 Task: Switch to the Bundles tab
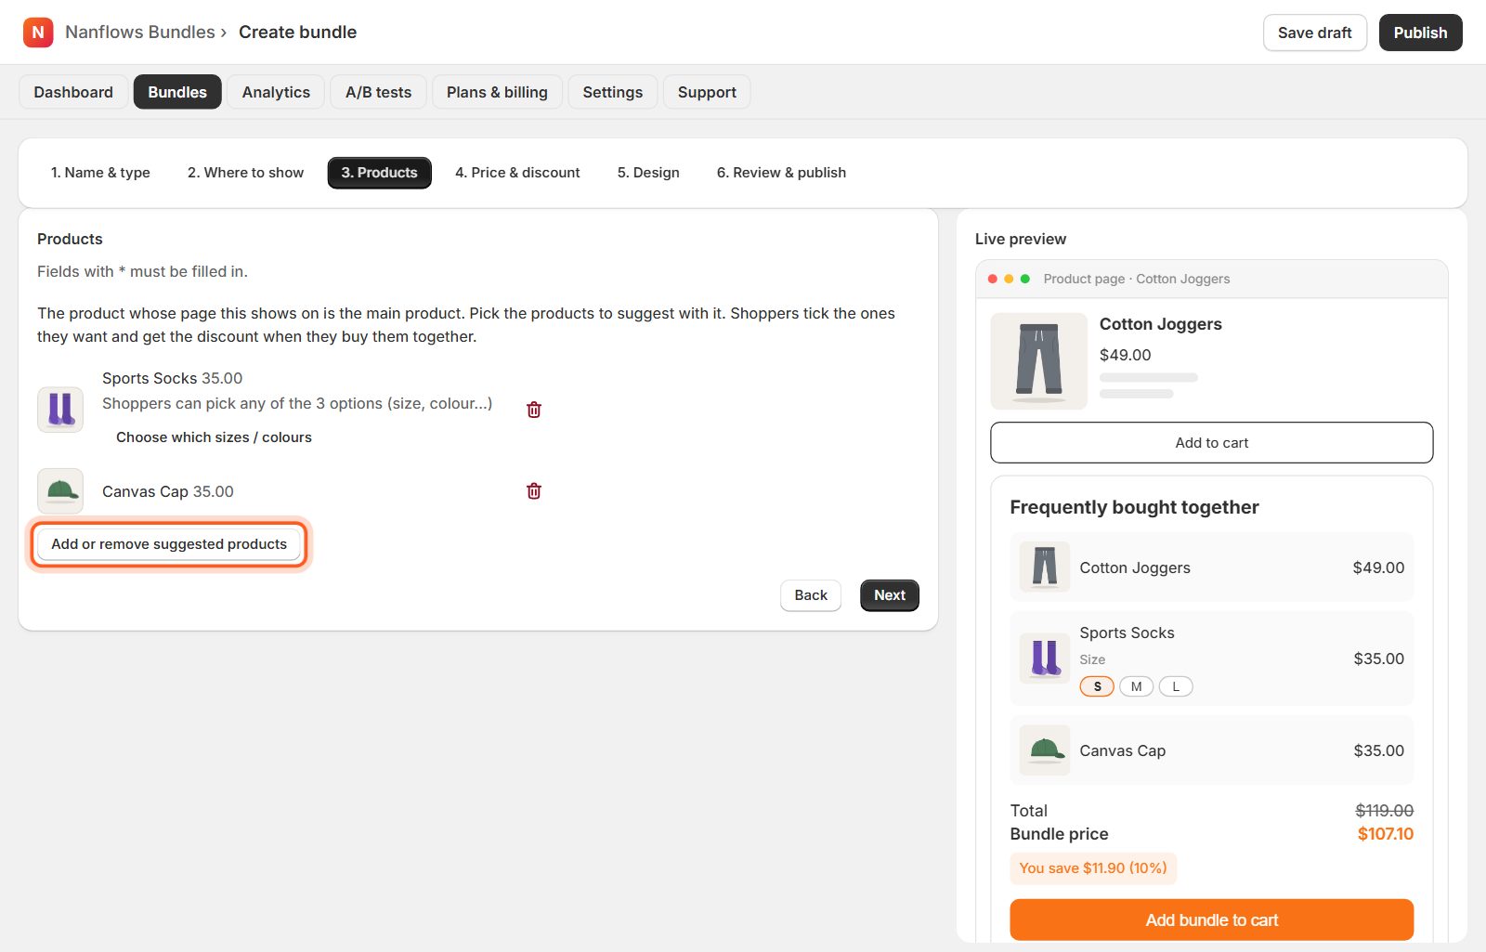[x=177, y=92]
